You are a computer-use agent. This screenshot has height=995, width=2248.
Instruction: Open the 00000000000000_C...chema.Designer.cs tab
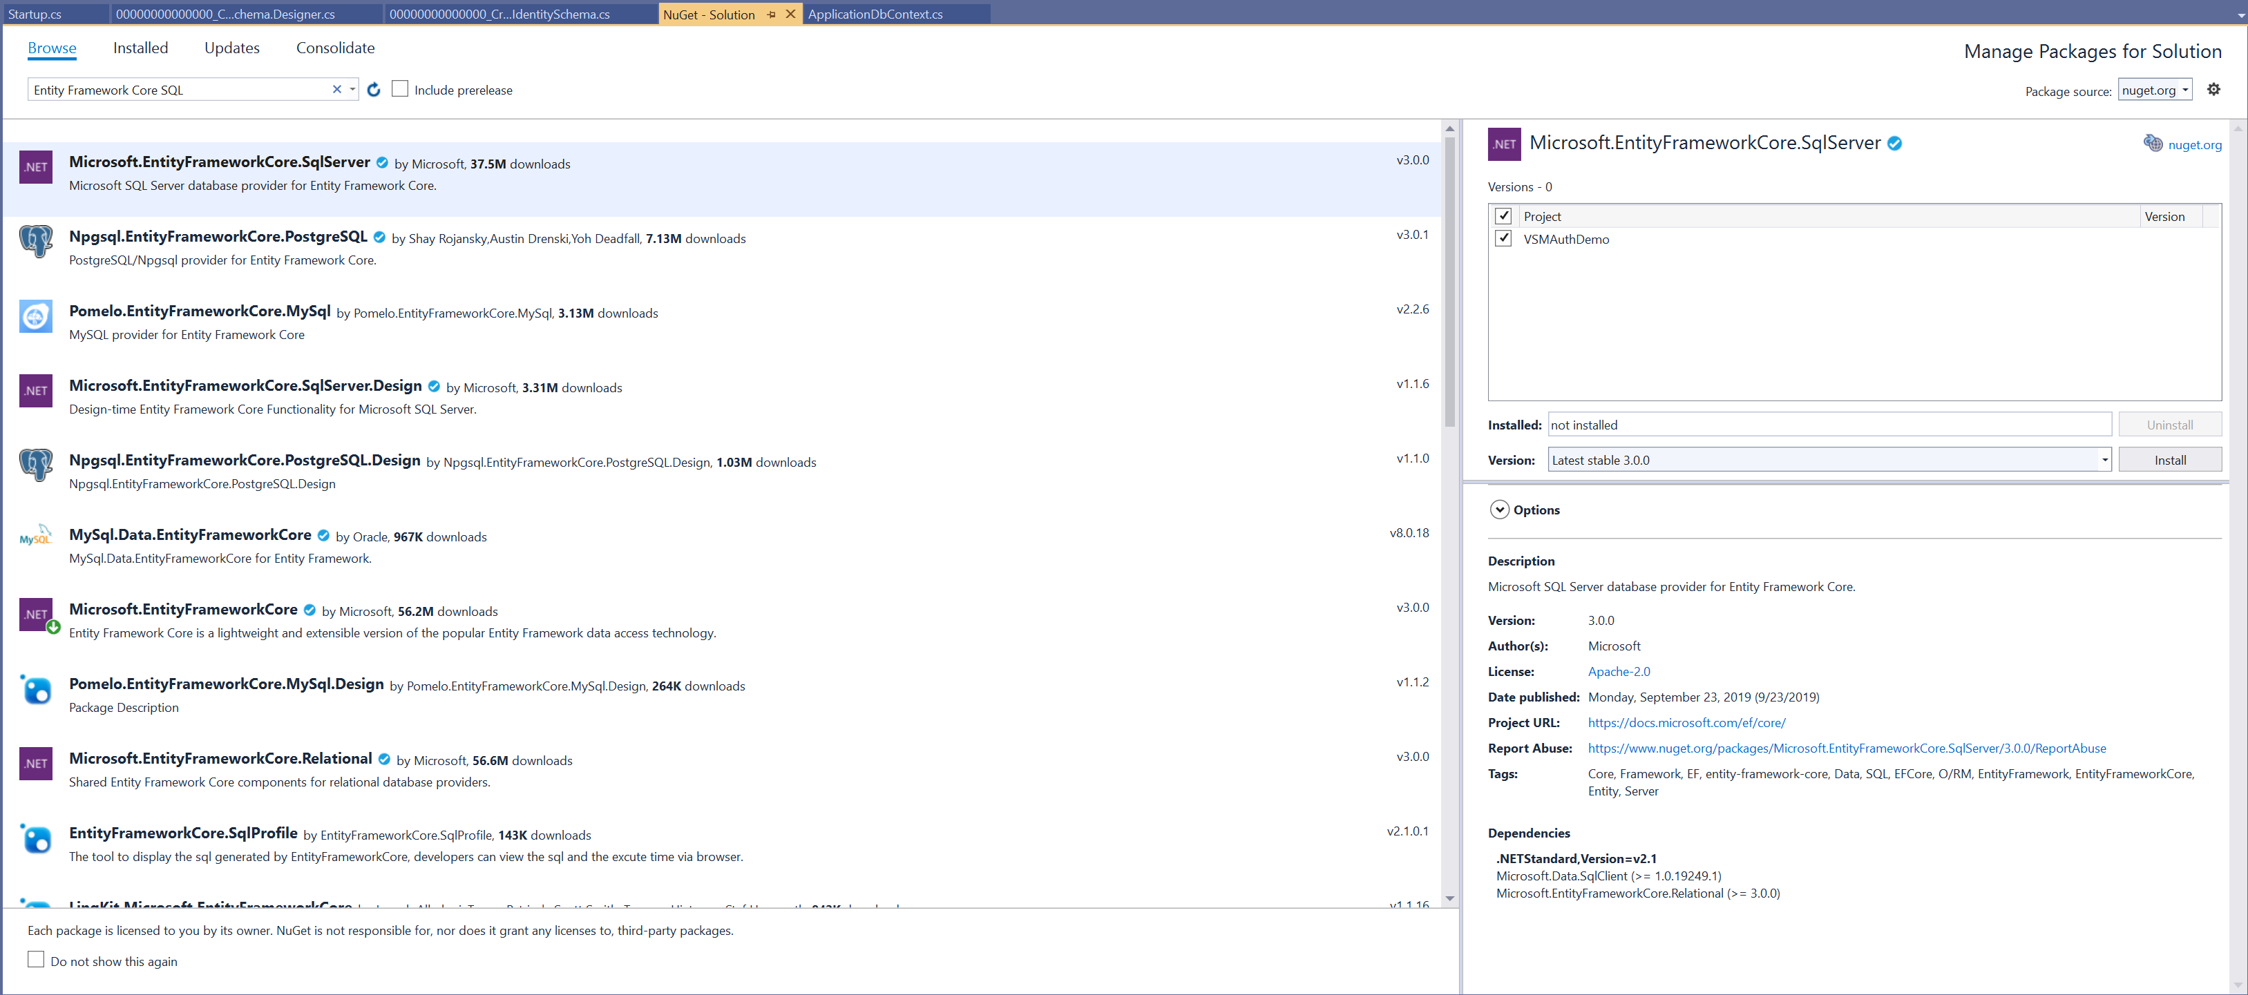[247, 14]
